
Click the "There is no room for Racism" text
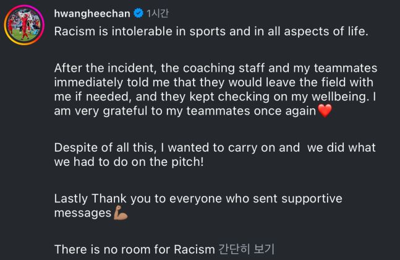click(134, 250)
